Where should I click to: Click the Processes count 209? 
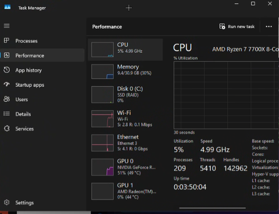(x=180, y=168)
